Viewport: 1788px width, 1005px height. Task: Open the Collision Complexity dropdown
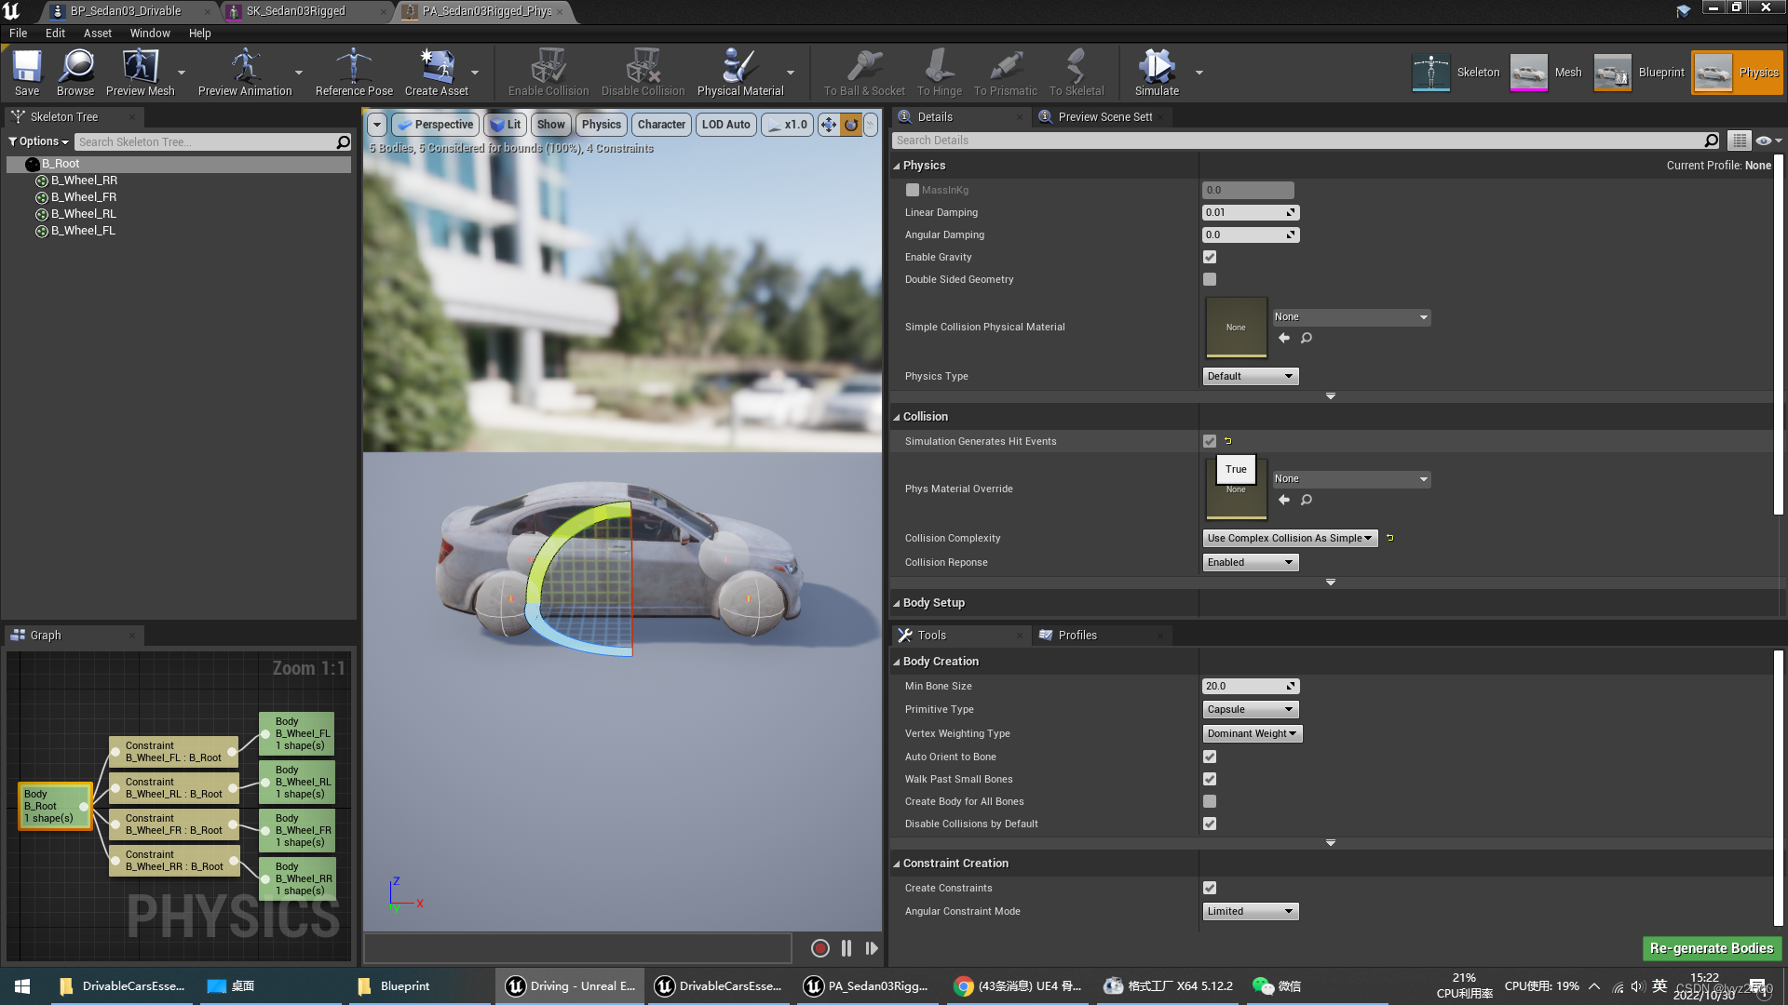pos(1289,539)
